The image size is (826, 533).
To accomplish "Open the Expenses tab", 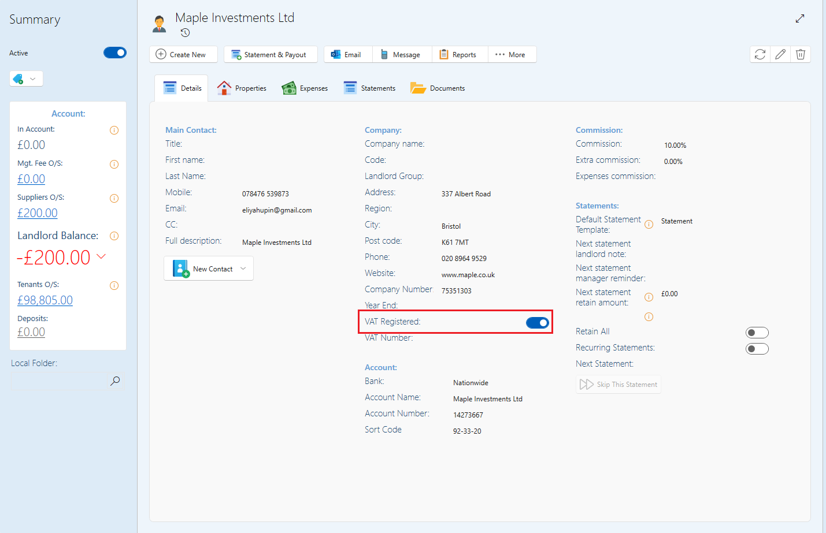I will (305, 88).
